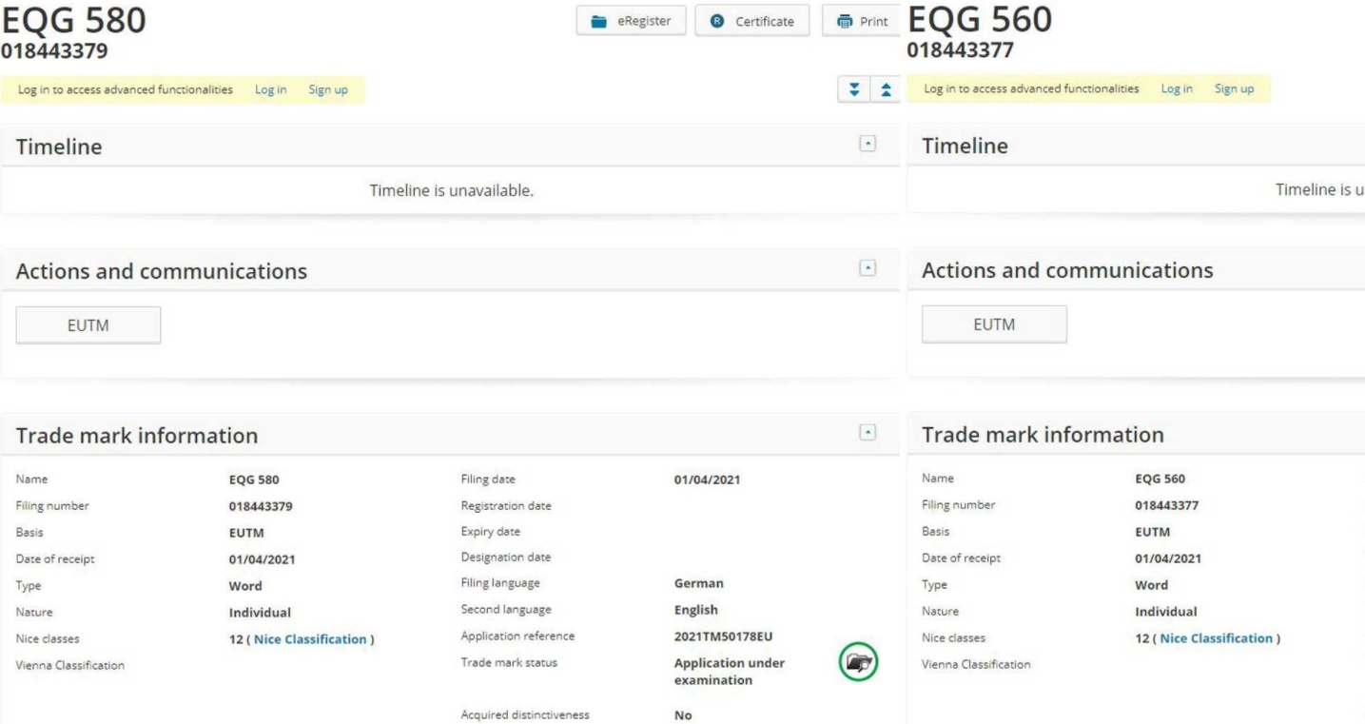Click Log in link on EQG 580 page
The image size is (1365, 724).
[x=270, y=89]
